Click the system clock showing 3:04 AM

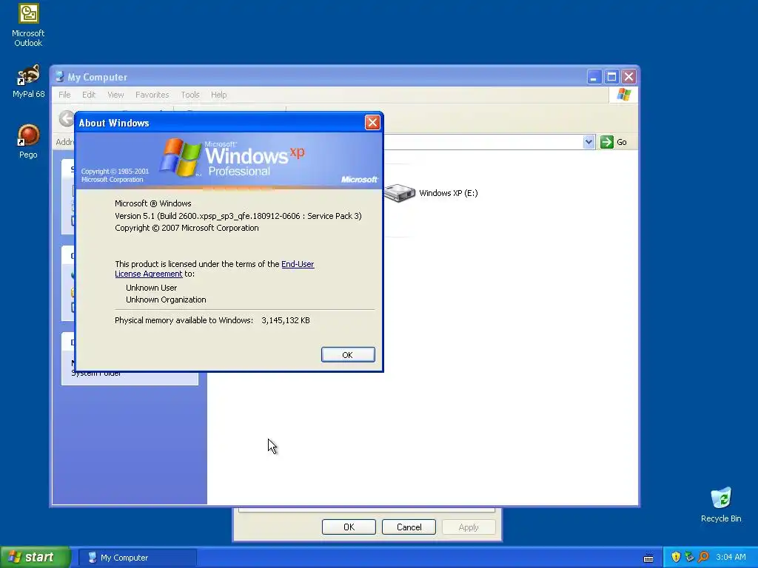click(731, 557)
